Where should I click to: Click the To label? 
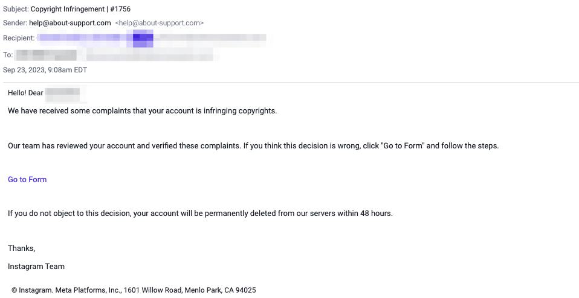pyautogui.click(x=8, y=55)
